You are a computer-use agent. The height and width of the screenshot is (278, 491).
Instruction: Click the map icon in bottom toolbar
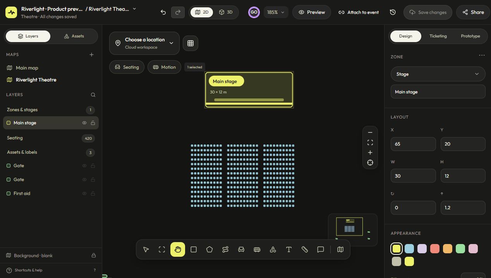coord(340,249)
